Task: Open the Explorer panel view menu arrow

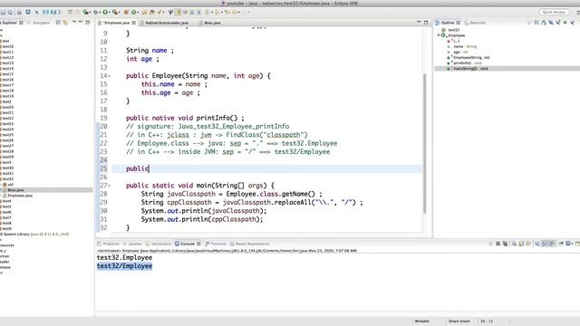Action: [74, 22]
